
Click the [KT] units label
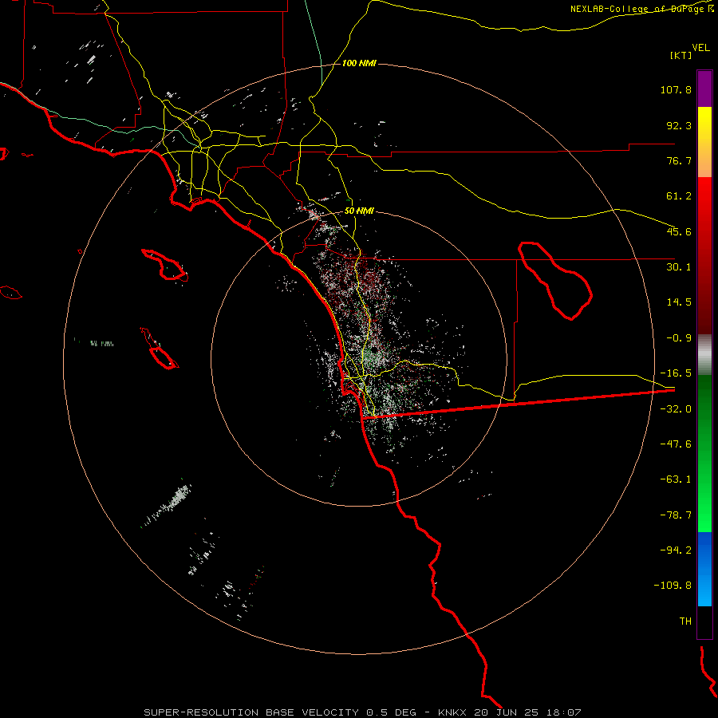pos(681,55)
